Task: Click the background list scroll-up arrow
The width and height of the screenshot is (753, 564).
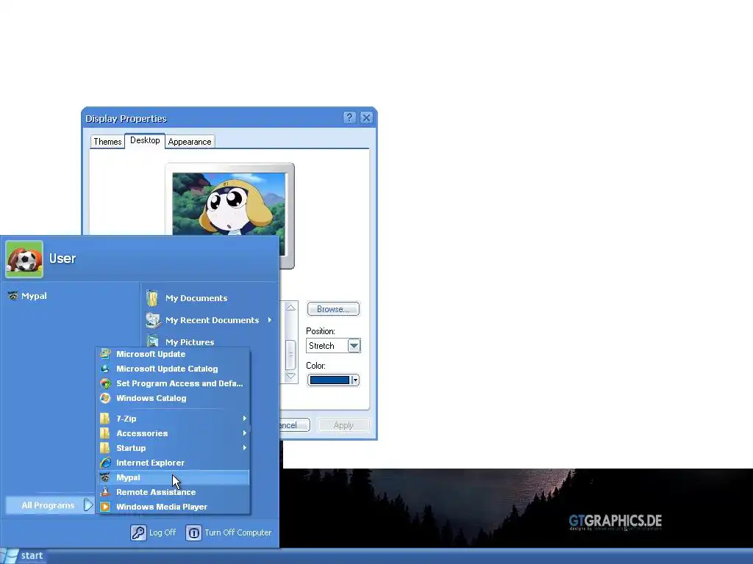Action: tap(290, 308)
